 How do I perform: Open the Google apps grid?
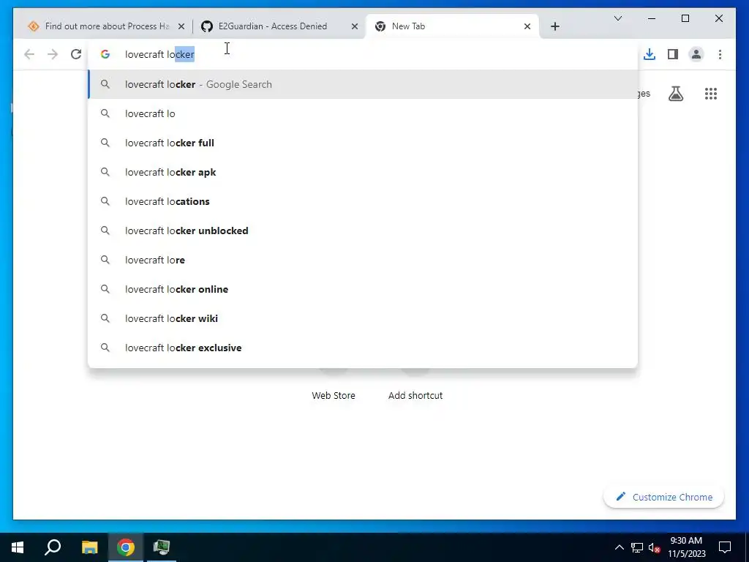coord(711,94)
